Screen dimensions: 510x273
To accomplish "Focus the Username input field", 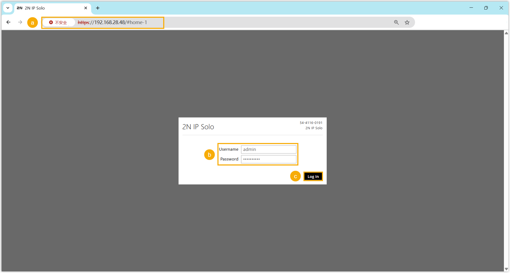I will pyautogui.click(x=268, y=149).
